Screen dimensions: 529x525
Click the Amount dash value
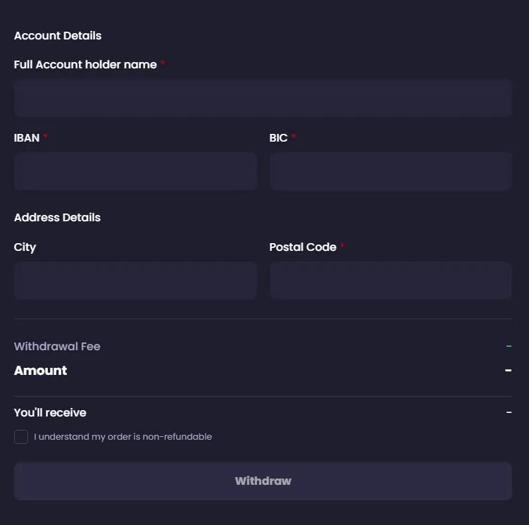[x=508, y=371]
